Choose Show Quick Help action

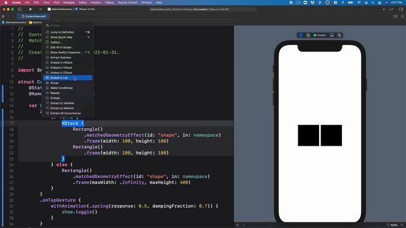pyautogui.click(x=68, y=37)
